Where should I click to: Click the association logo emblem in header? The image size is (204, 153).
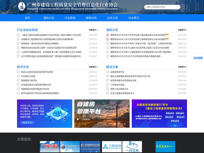22,6
